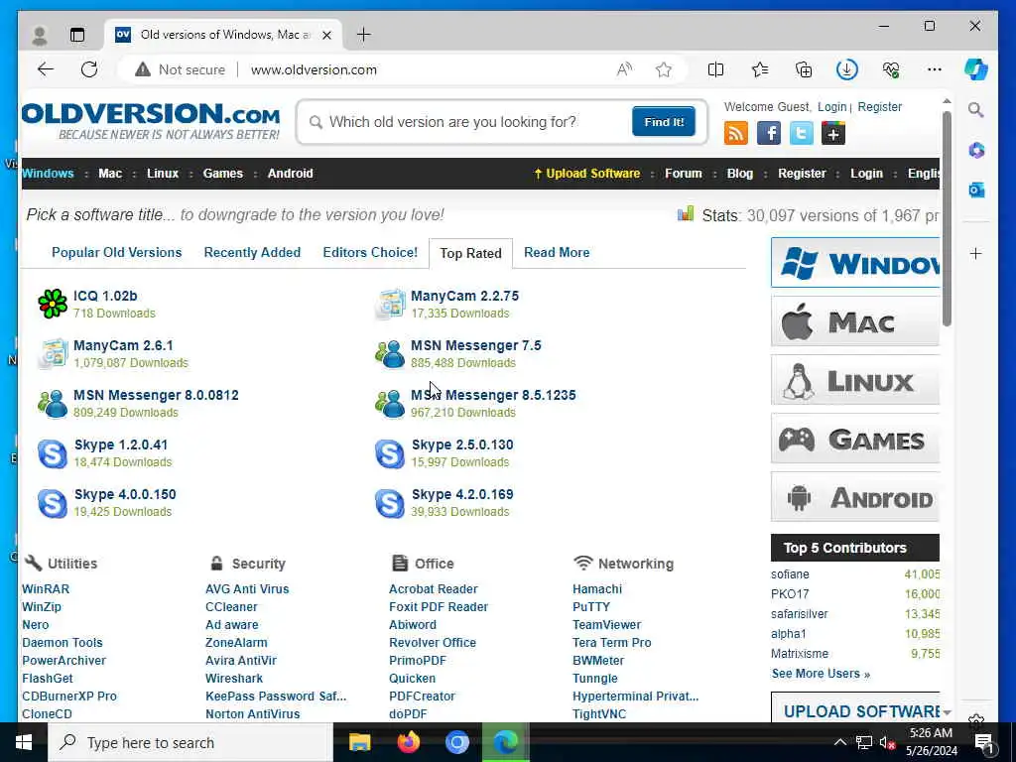Click the ManyCam 2.6.1 icon

tap(53, 354)
